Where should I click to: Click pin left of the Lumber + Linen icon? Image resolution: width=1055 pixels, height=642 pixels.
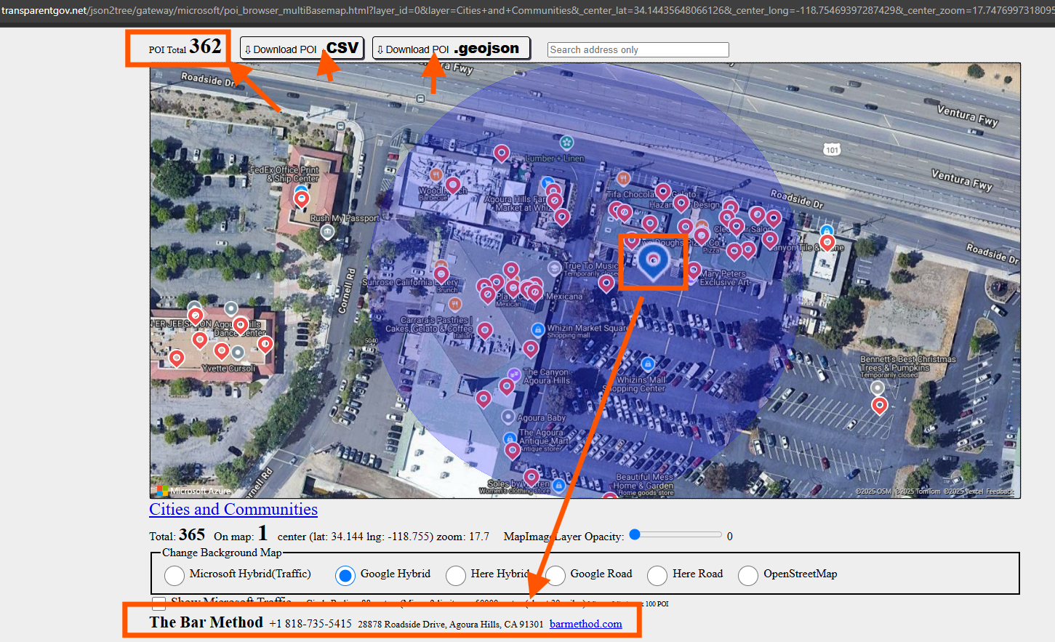coord(501,154)
